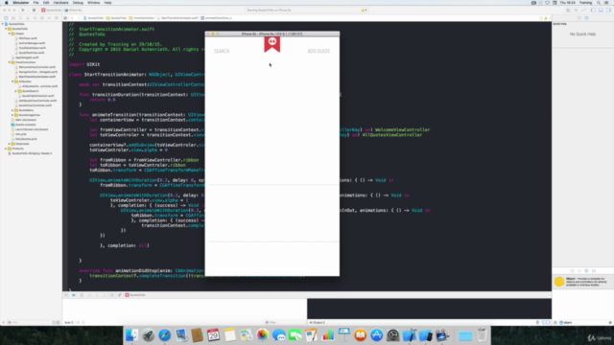This screenshot has height=345, width=614.
Task: Toggle debug area hide button in debug bar
Action: click(66, 295)
